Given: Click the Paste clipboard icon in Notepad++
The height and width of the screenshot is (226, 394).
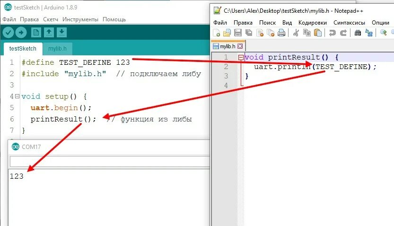Looking at the screenshot, I should coord(318,33).
